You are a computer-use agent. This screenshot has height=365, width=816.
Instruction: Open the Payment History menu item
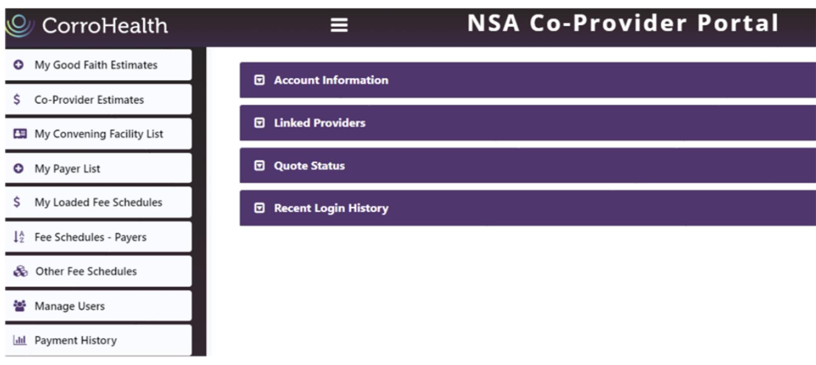point(76,340)
